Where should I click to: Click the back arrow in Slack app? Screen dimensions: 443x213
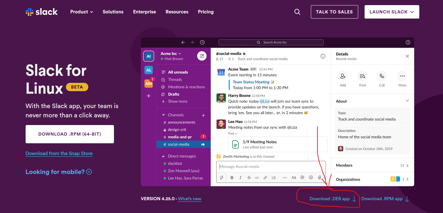point(183,42)
